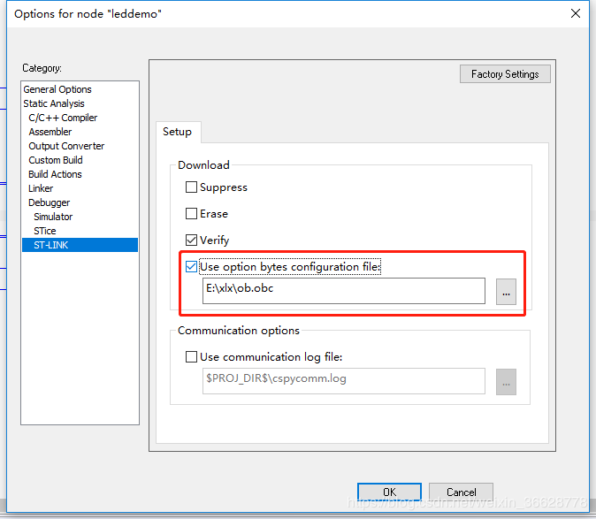Cancel the options dialog
The width and height of the screenshot is (596, 519).
pos(461,492)
